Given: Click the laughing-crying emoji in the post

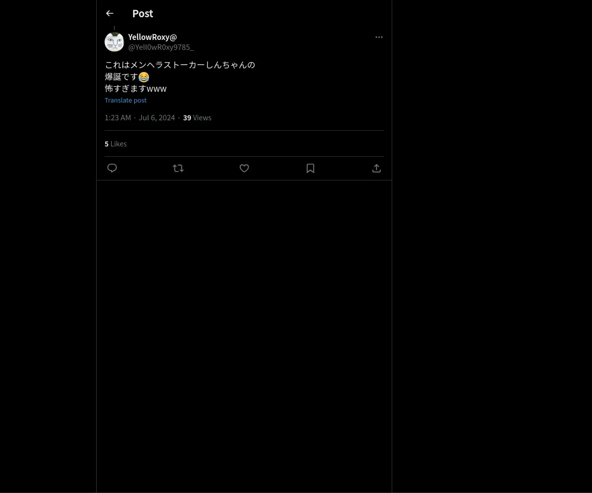Looking at the screenshot, I should 144,77.
